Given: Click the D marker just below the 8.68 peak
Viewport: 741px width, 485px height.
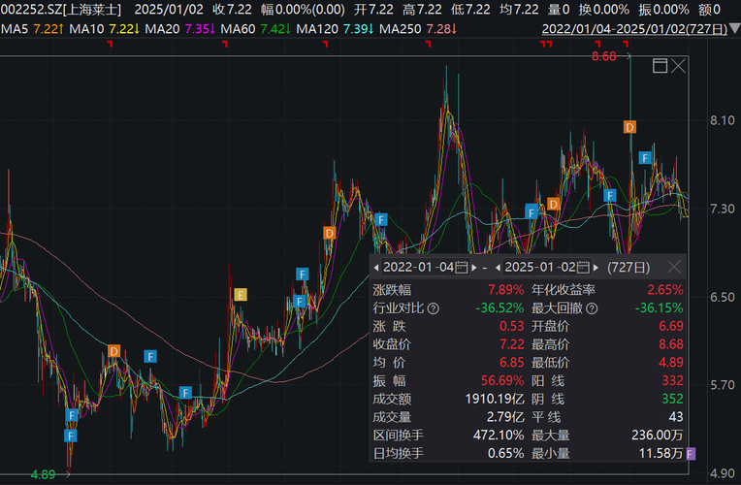Looking at the screenshot, I should point(629,127).
